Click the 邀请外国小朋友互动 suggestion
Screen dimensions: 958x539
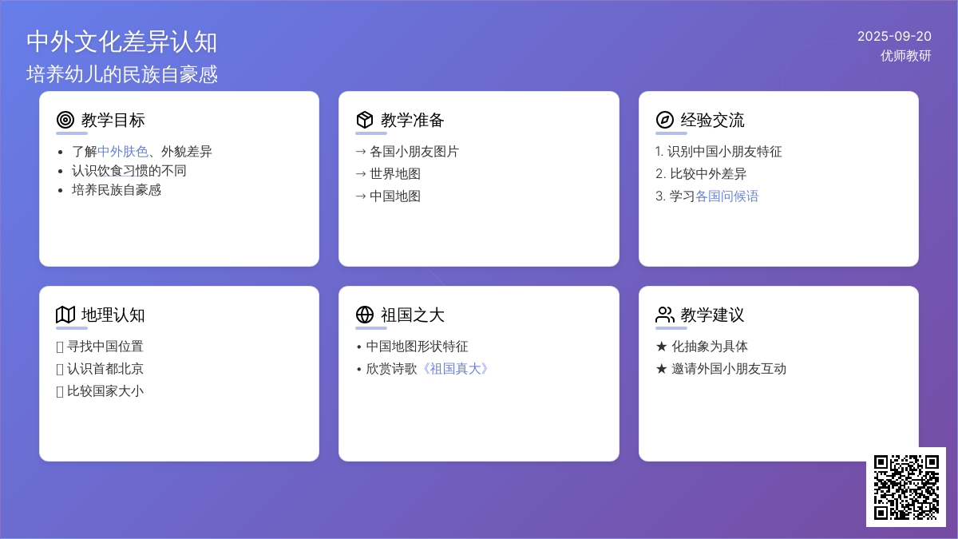728,369
